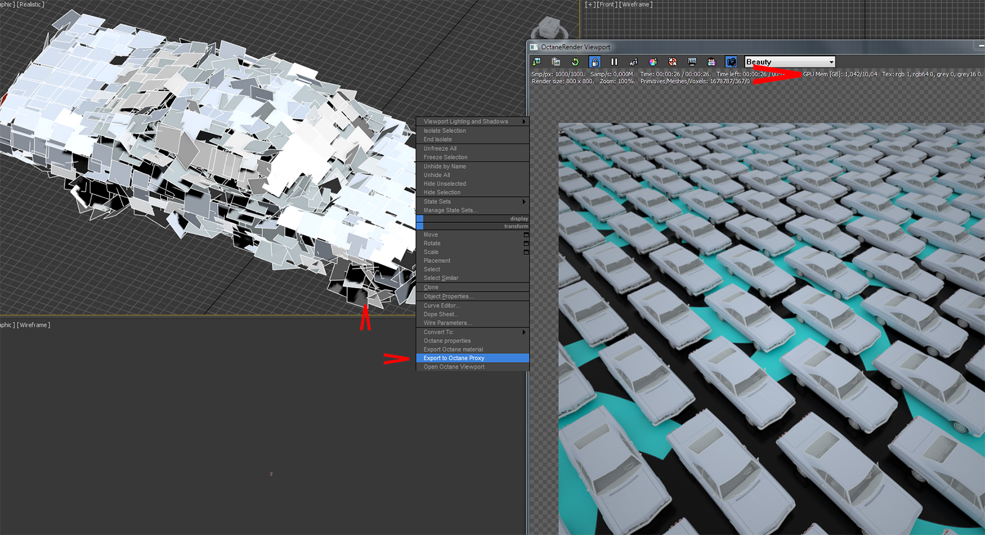
Task: Expand Viewport Lighting and Shadows submenu
Action: click(473, 121)
